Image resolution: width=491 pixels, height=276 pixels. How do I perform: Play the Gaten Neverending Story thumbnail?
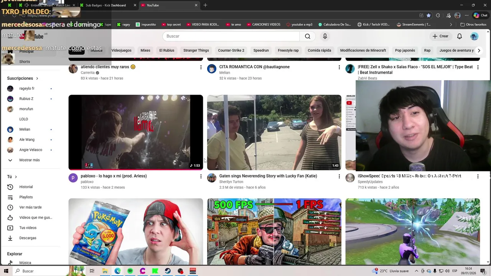tap(274, 132)
